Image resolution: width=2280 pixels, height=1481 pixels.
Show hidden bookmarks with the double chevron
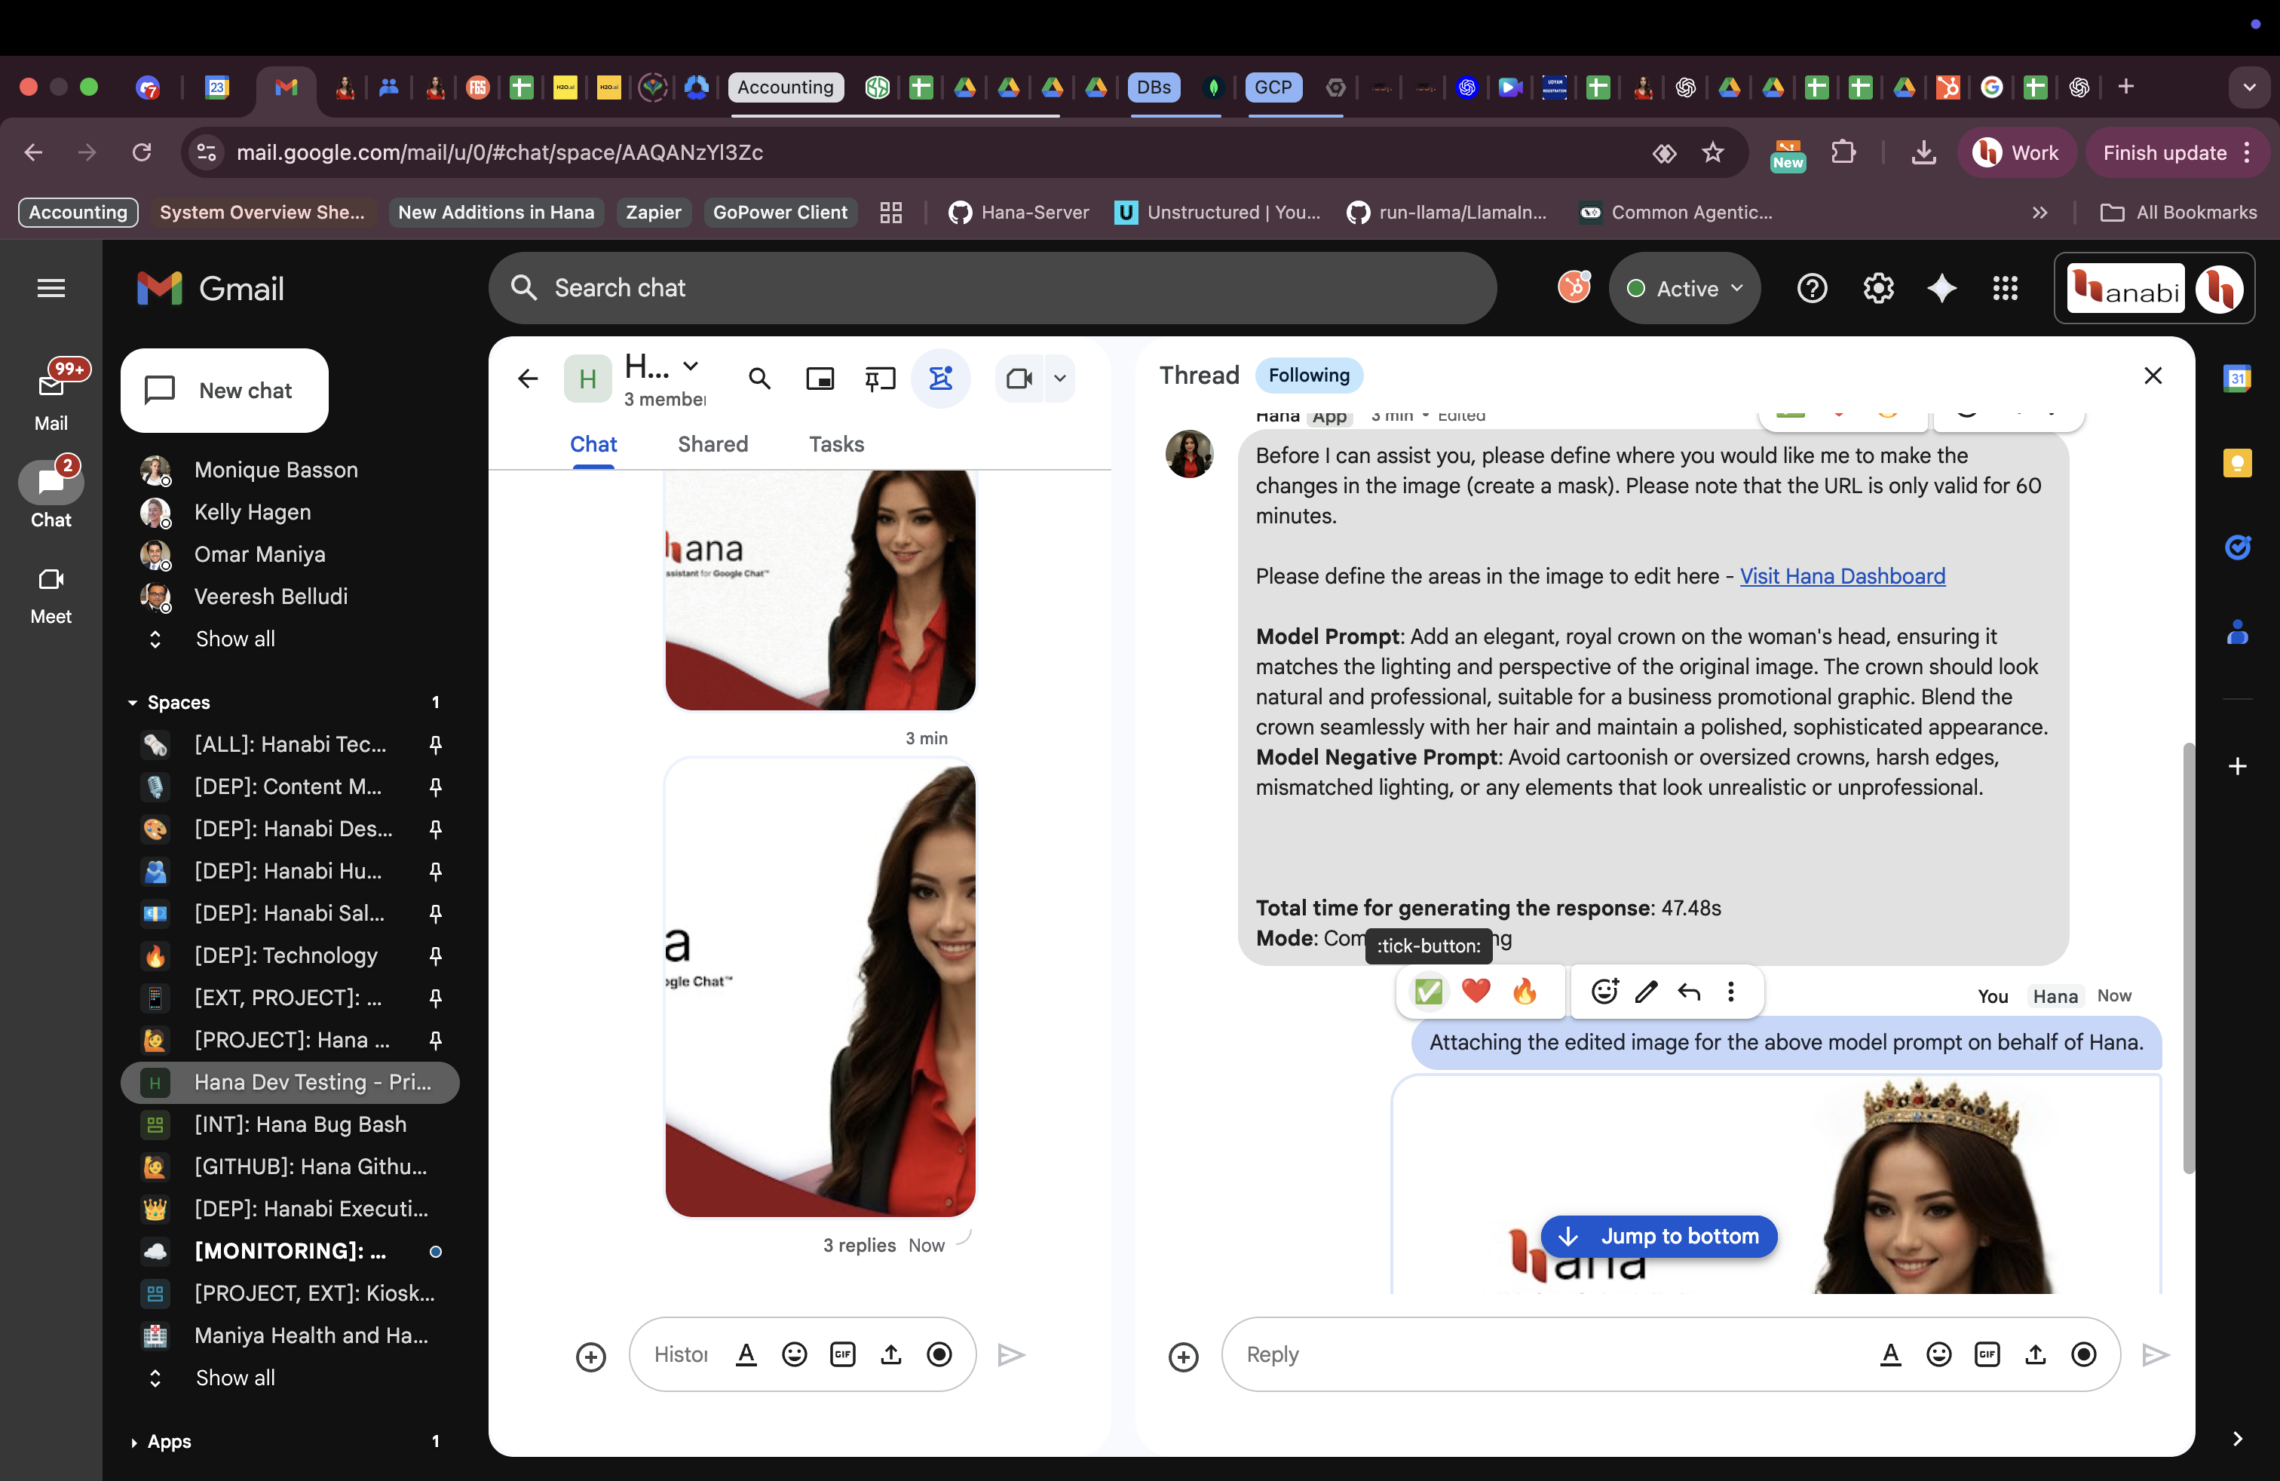tap(2039, 213)
